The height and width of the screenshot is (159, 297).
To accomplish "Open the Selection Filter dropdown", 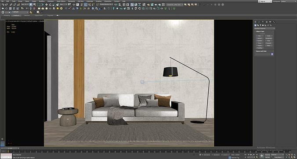I will [x=25, y=4].
